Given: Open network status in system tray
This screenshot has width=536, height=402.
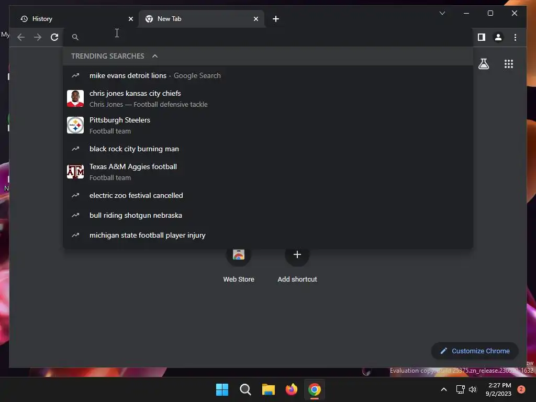Looking at the screenshot, I should click(x=461, y=389).
